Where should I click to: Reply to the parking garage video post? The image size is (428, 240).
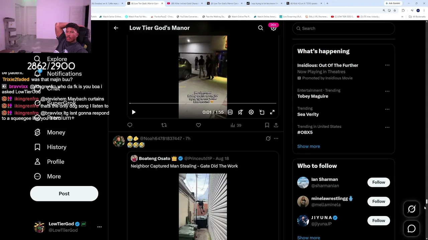point(130,125)
